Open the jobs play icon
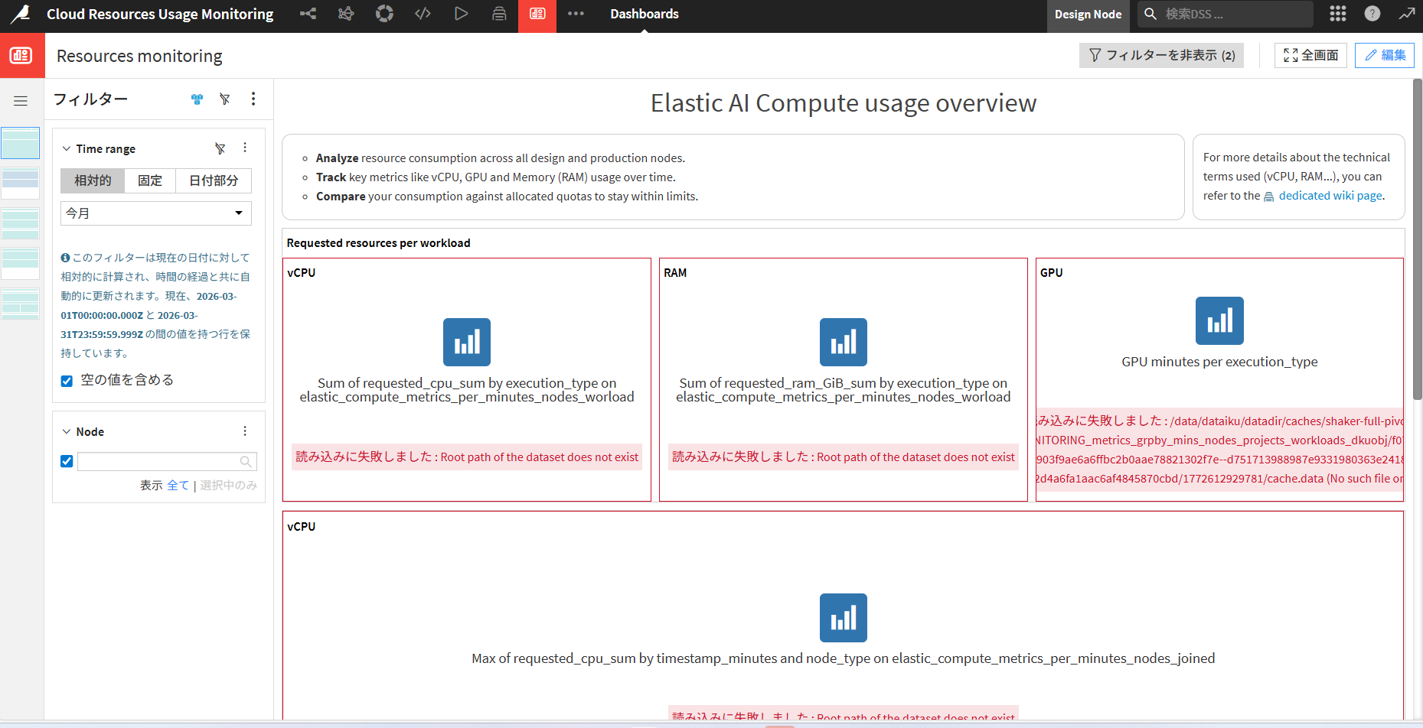The width and height of the screenshot is (1423, 728). [x=461, y=14]
